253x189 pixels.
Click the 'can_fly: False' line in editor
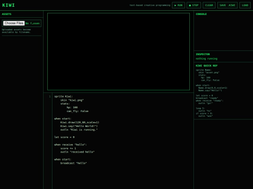[77, 111]
